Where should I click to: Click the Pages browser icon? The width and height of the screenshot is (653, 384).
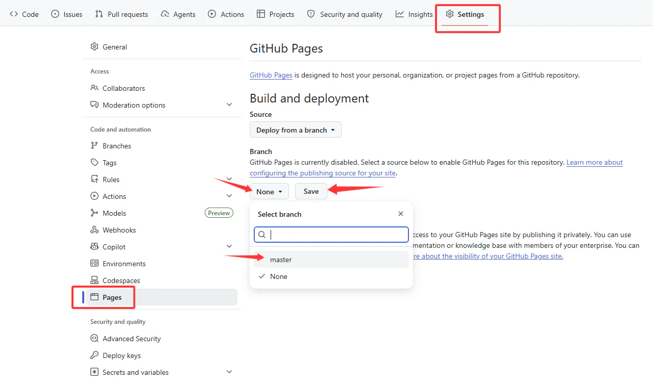(x=94, y=297)
